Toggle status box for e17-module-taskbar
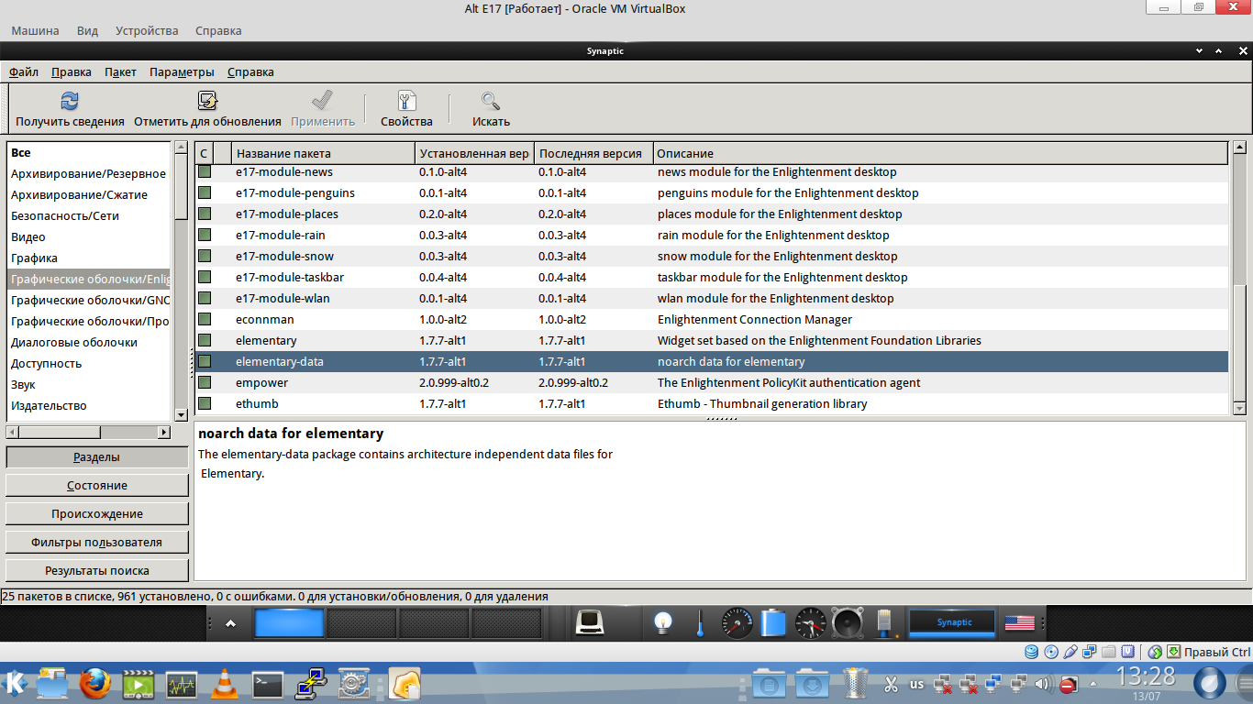Screen dimensions: 1253x704 (x=205, y=278)
